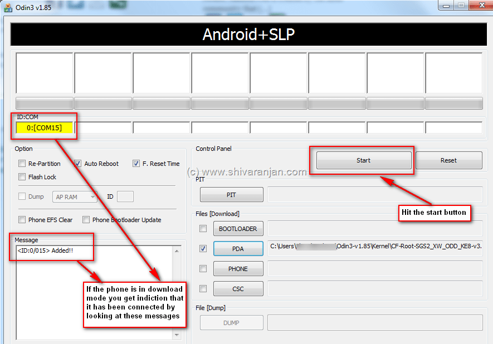Click the Reset button
Image resolution: width=493 pixels, height=344 pixels.
[448, 160]
